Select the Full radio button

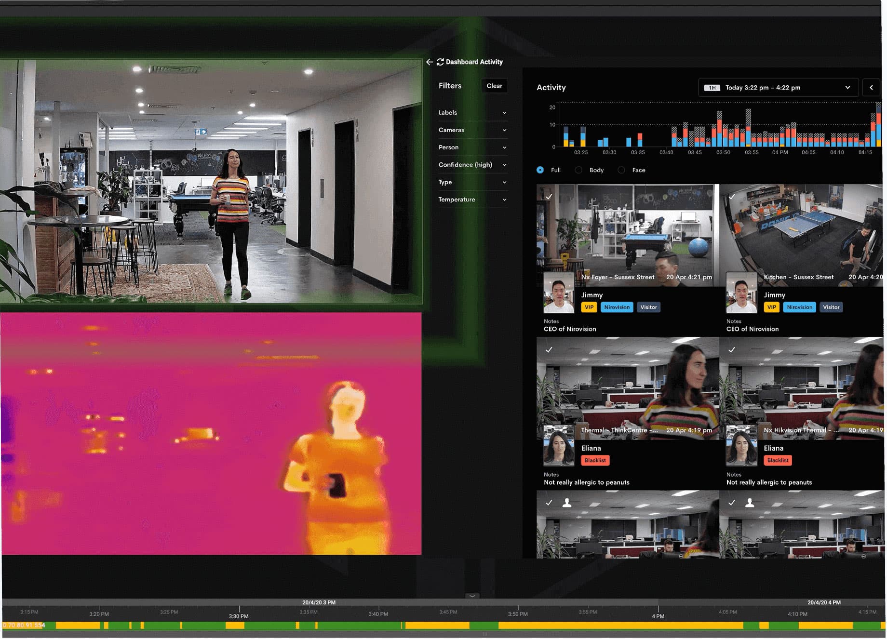coord(540,170)
